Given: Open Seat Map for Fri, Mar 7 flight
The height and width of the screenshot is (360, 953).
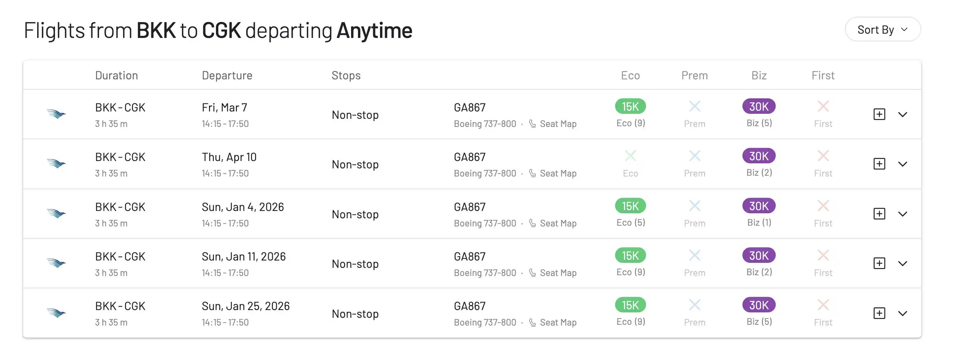Looking at the screenshot, I should click(x=553, y=124).
